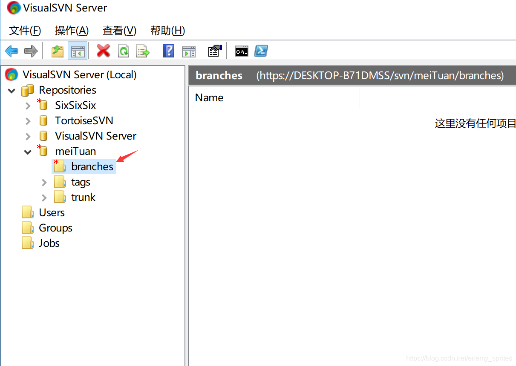Click the TortoiseSVN repository icon
Viewport: 516px width, 366px height.
click(43, 121)
